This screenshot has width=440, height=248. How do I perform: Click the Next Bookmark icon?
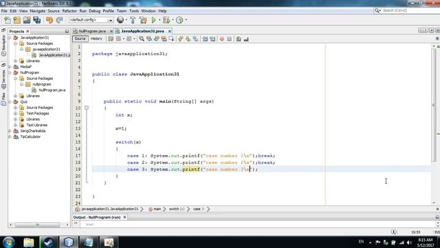pyautogui.click(x=188, y=39)
